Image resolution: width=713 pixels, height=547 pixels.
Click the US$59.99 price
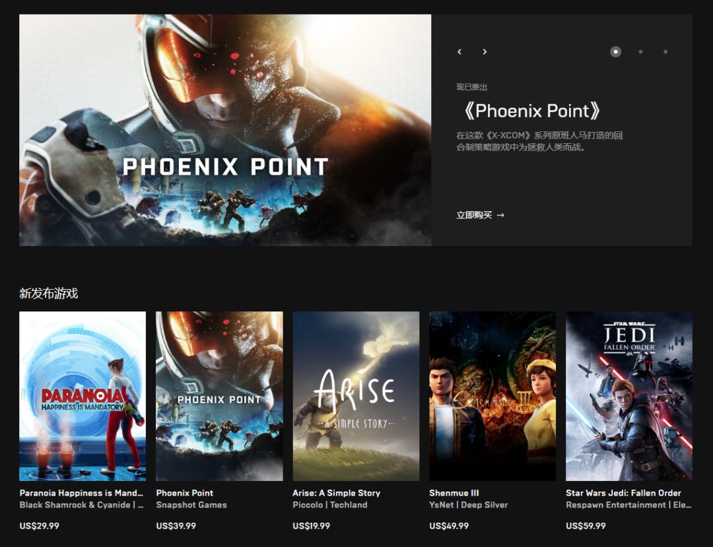pyautogui.click(x=586, y=526)
